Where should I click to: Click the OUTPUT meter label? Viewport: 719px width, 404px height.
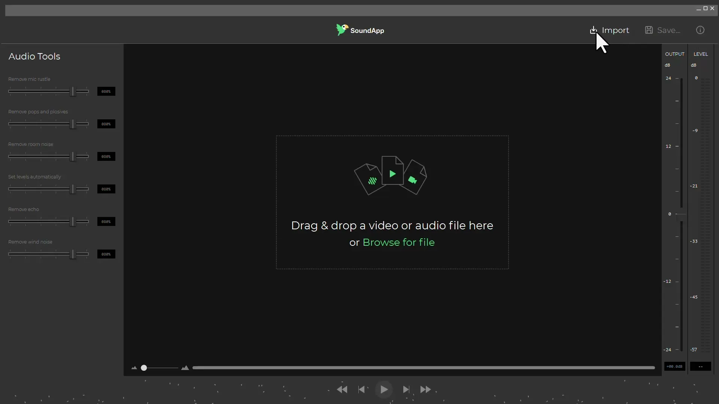coord(675,54)
